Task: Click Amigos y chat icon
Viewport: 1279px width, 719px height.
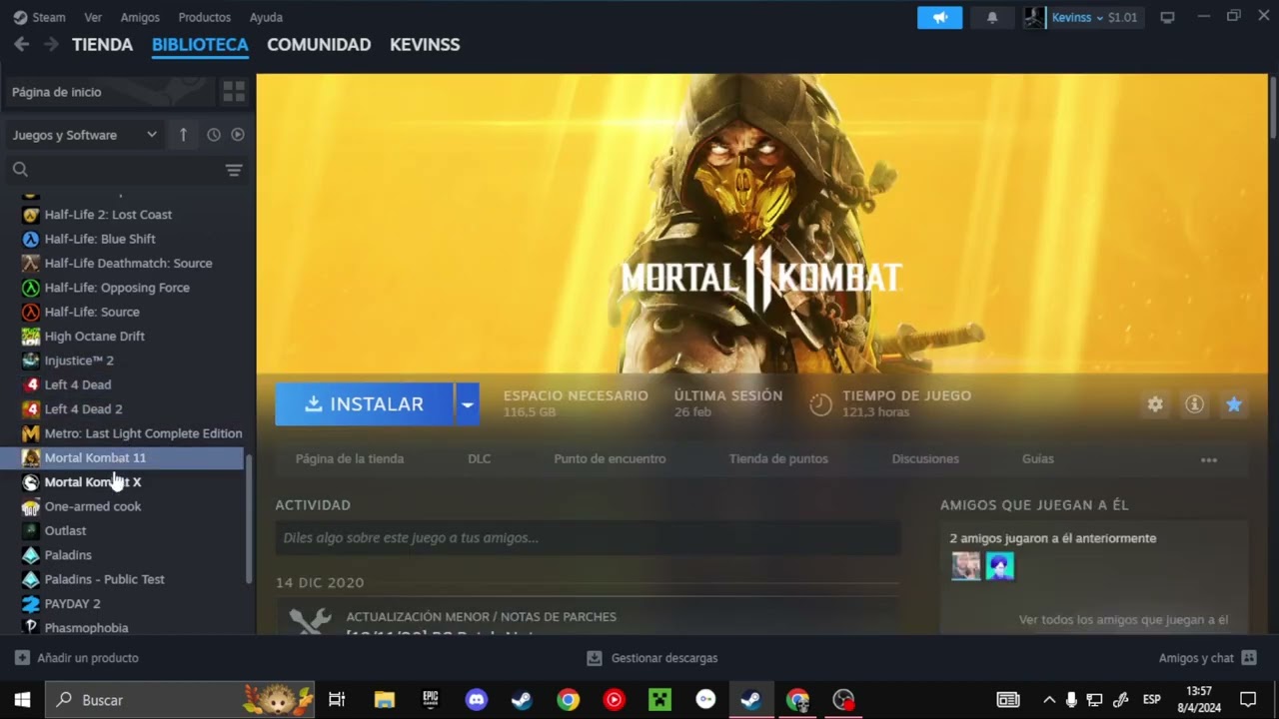Action: 1248,658
